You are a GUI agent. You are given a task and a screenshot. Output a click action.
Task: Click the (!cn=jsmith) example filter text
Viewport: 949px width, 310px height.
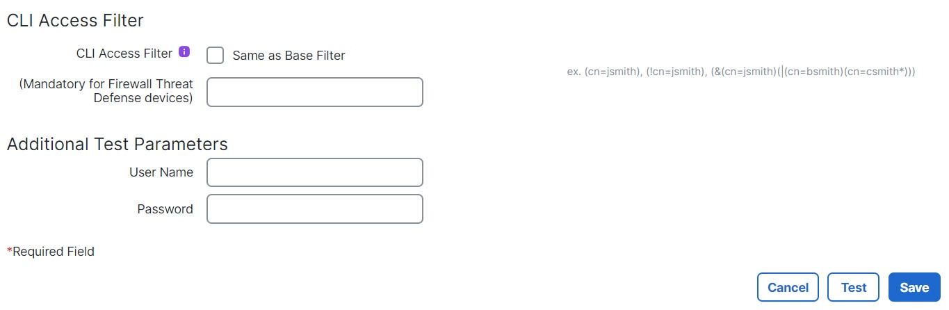pyautogui.click(x=675, y=72)
